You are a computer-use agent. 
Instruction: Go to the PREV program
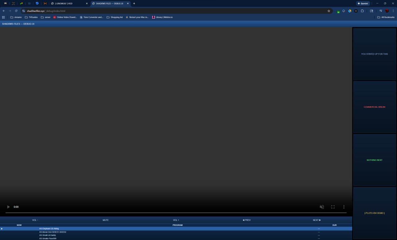pos(247,220)
